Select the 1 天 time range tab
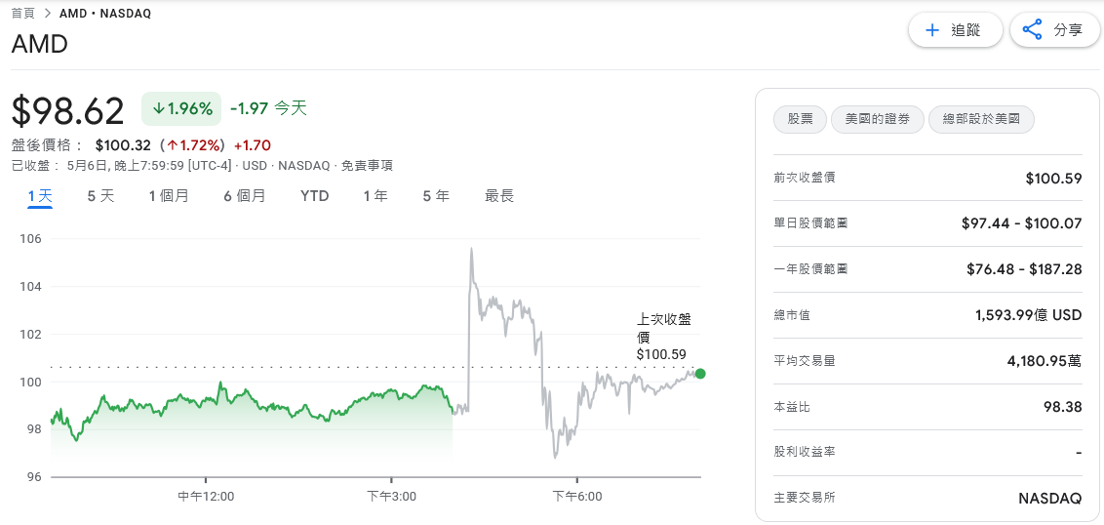The height and width of the screenshot is (525, 1104). (x=40, y=196)
